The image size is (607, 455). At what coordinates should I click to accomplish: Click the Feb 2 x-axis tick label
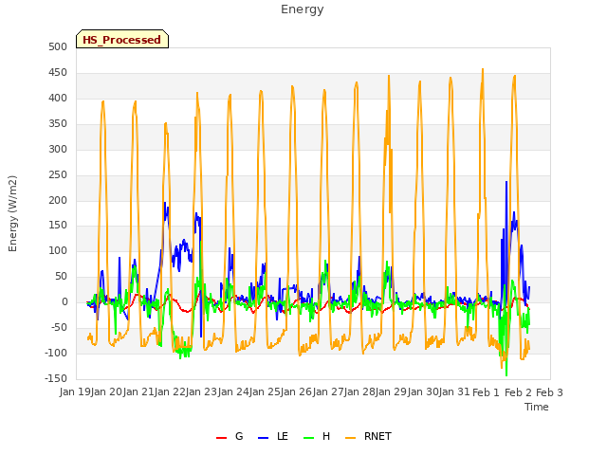518,392
